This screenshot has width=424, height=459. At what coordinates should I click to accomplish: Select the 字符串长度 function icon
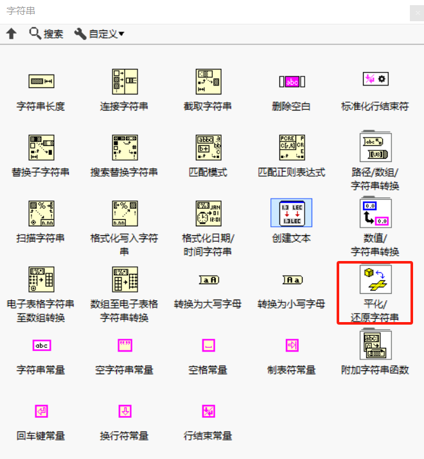coord(41,81)
